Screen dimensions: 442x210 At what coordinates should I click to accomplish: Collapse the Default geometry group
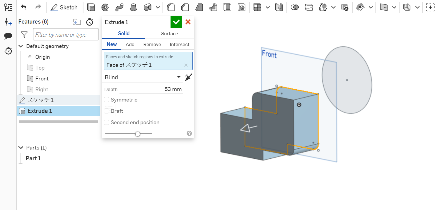(21, 46)
